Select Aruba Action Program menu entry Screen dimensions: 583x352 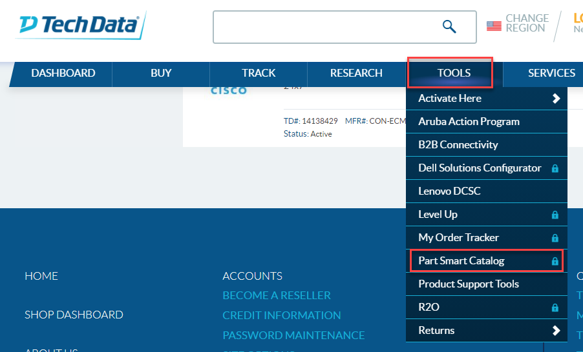tap(486, 122)
